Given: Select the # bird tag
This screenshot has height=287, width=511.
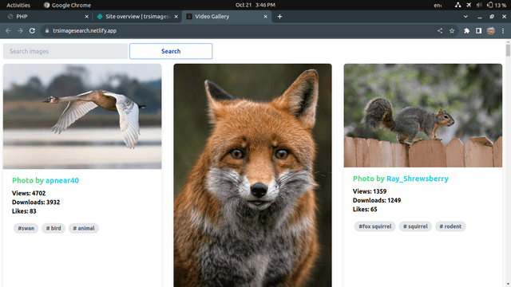Looking at the screenshot, I should (x=53, y=228).
